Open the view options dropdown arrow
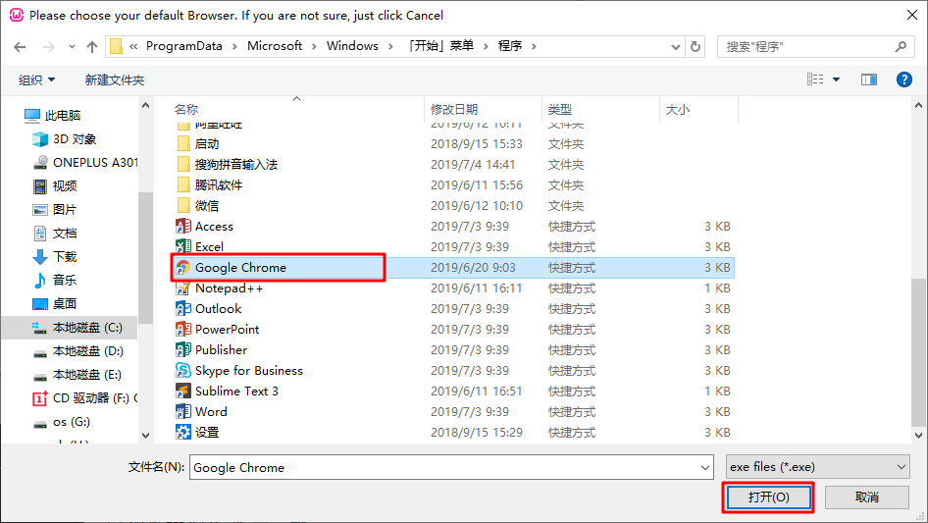 pos(836,79)
